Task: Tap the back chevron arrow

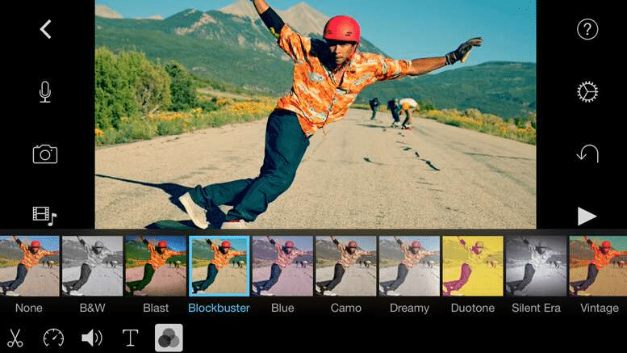Action: tap(46, 30)
